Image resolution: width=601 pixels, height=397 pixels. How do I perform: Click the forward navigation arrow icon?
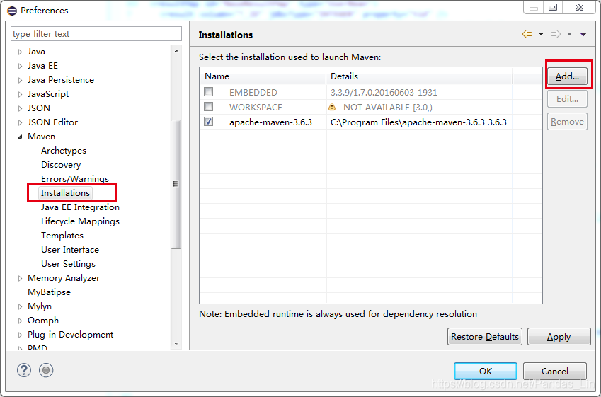(x=556, y=34)
